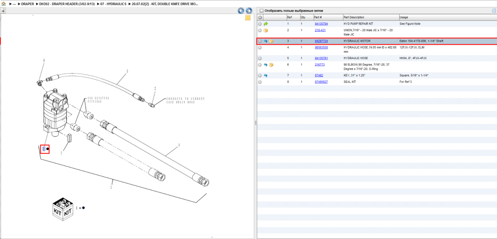Click callout number 5 on the hose
Screen dimensions: 497x239
[127, 72]
